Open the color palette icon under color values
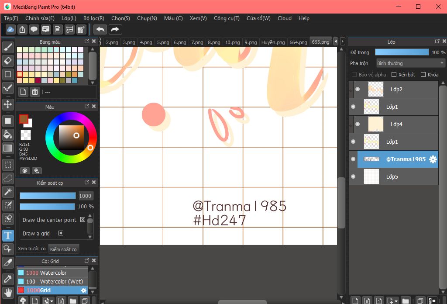This screenshot has height=304, width=447. (x=25, y=171)
